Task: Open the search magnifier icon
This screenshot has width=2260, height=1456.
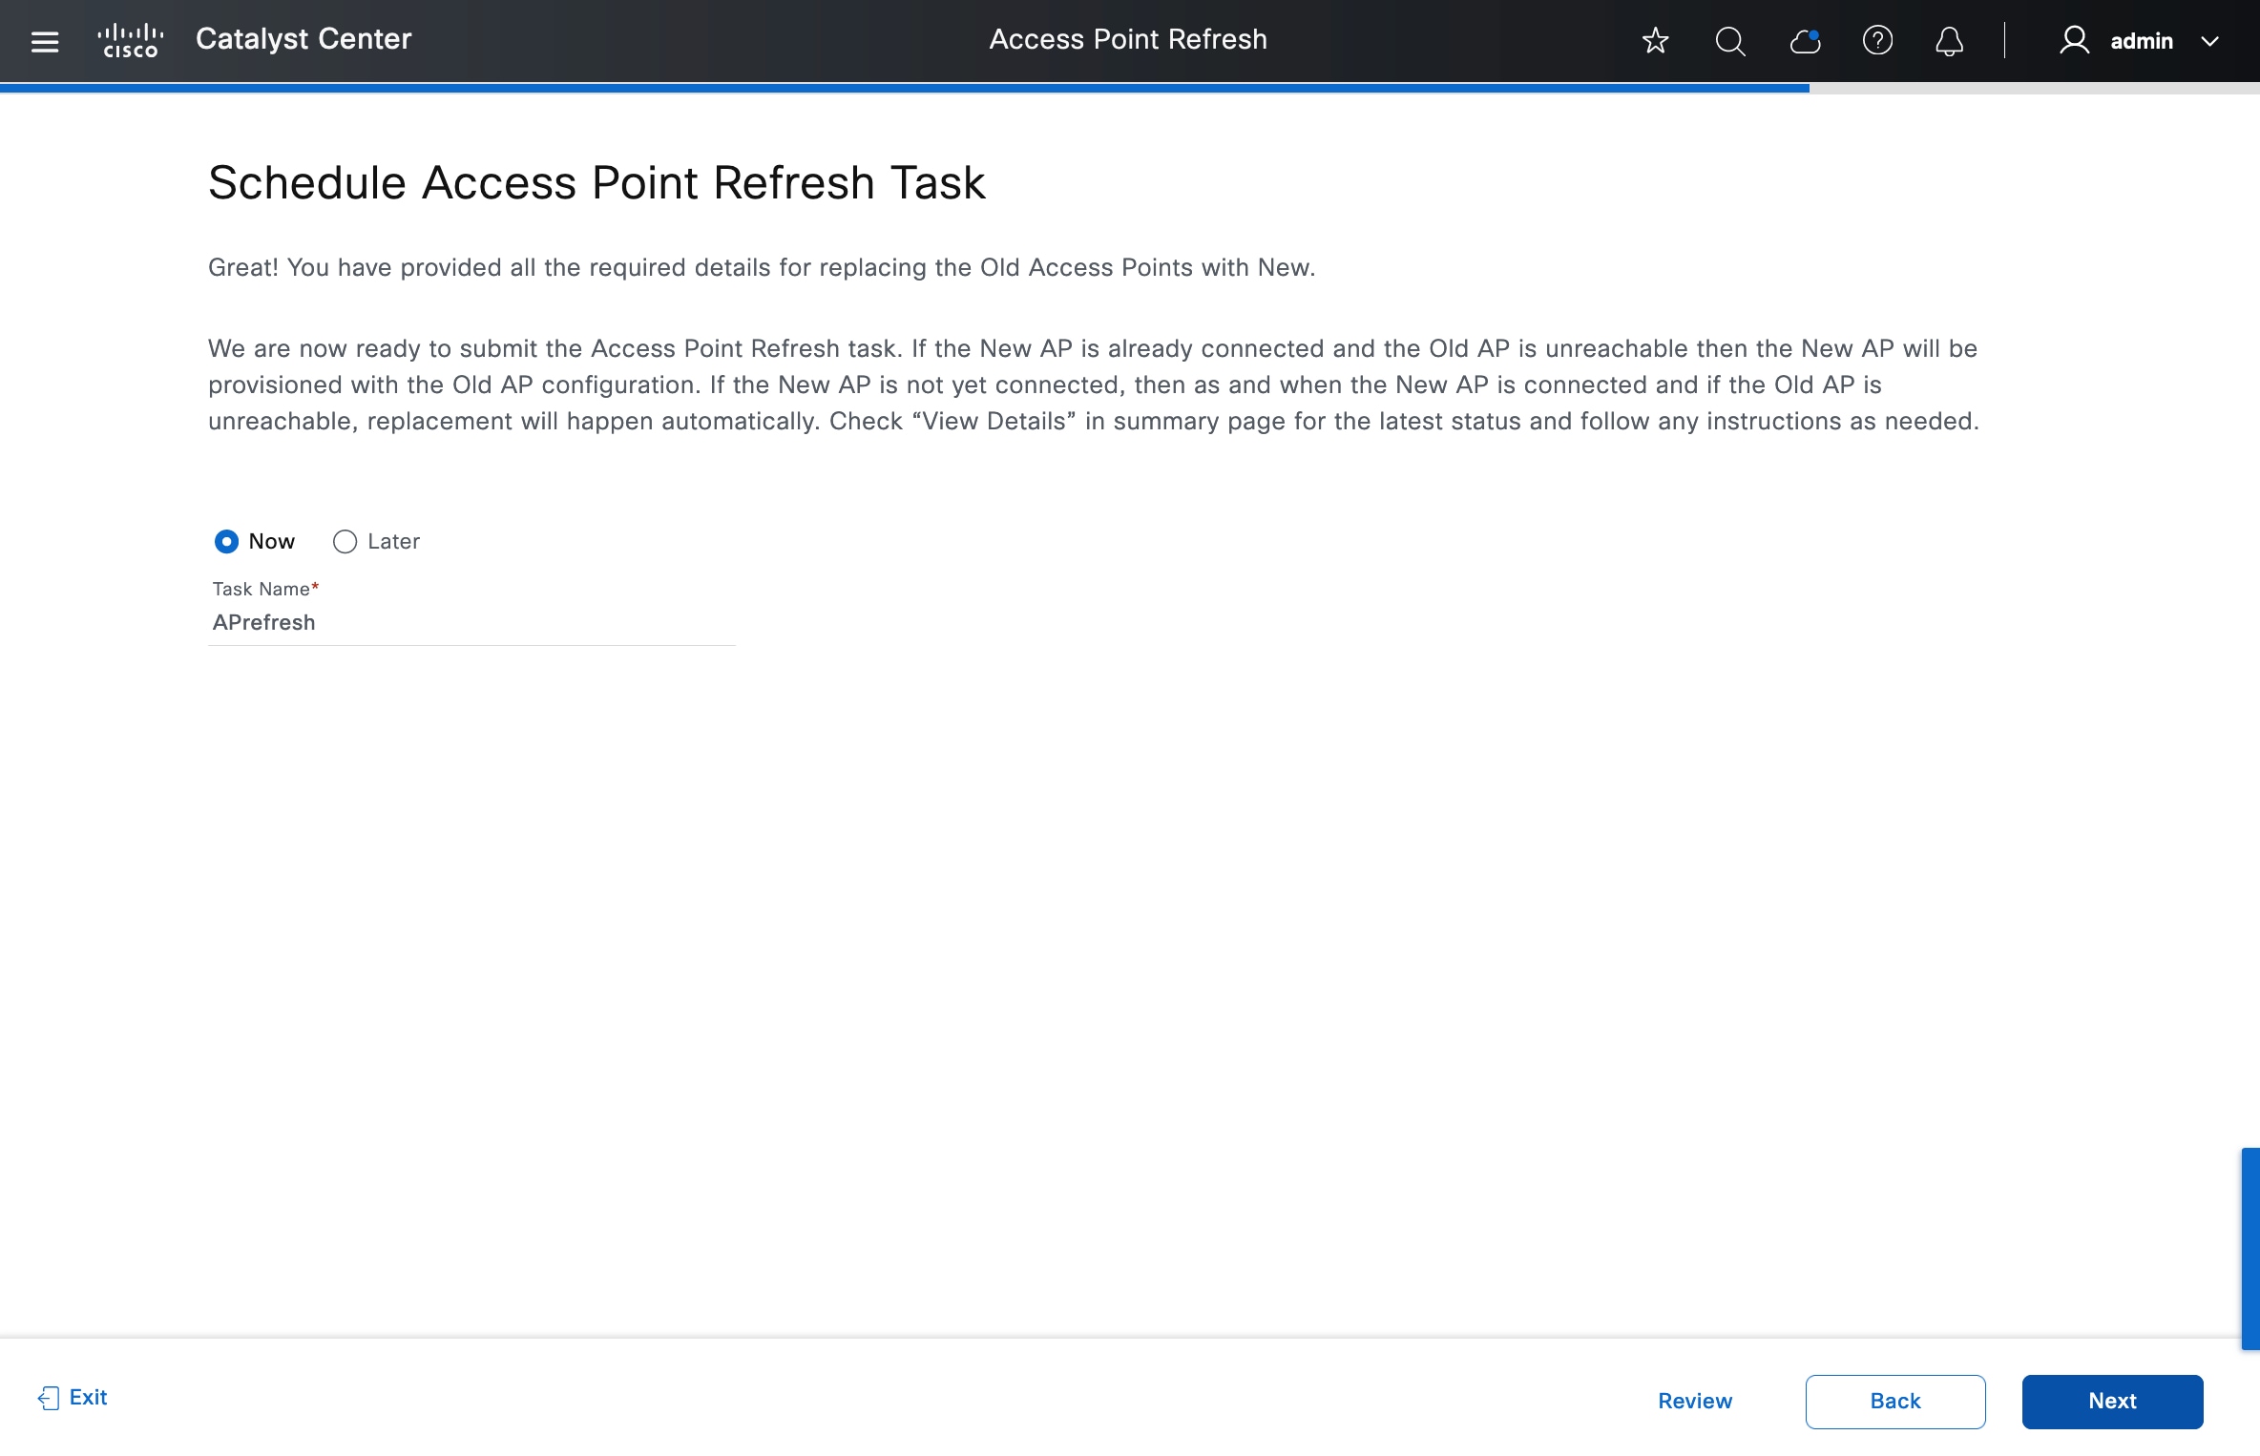Action: [x=1729, y=41]
